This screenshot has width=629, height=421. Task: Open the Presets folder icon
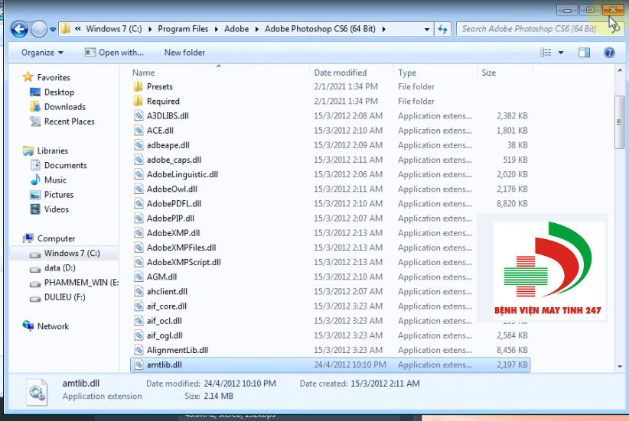[138, 86]
